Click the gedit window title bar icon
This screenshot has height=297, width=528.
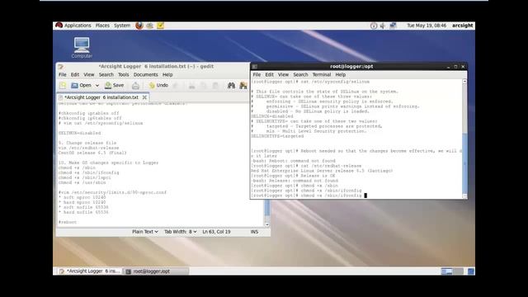pos(60,67)
